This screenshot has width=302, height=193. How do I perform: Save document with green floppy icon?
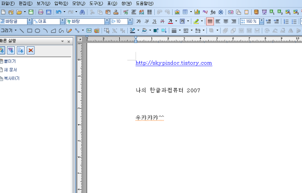(x=31, y=12)
